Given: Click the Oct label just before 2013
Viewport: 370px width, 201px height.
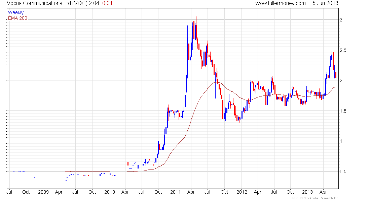Looking at the screenshot, I should point(290,192).
